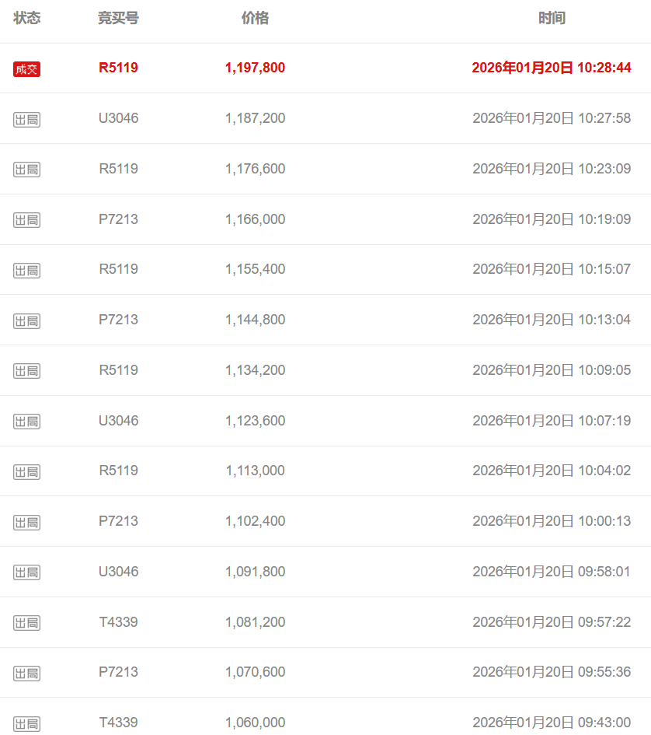The image size is (651, 735).
Task: Click the 竞买号 column header
Action: point(118,18)
